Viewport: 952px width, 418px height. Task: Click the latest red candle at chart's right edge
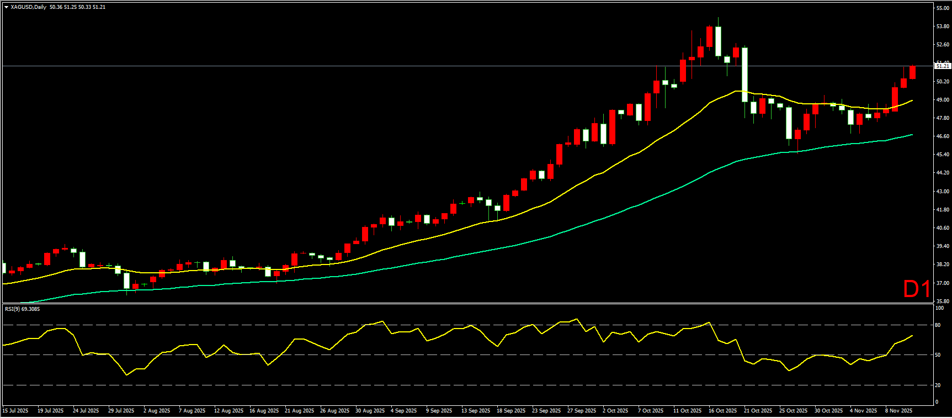tap(912, 72)
